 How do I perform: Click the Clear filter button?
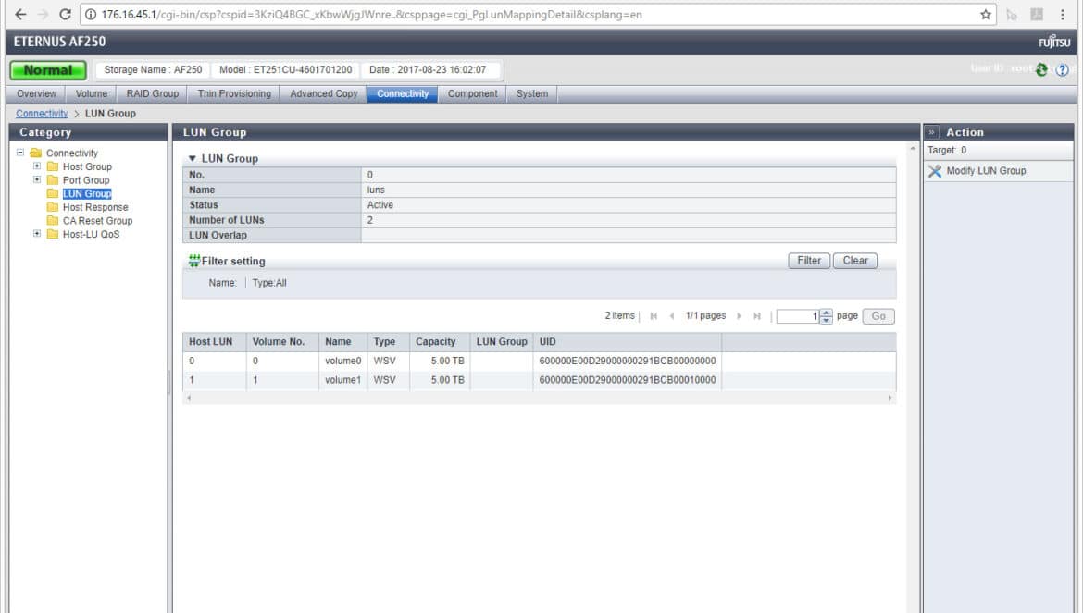click(855, 261)
